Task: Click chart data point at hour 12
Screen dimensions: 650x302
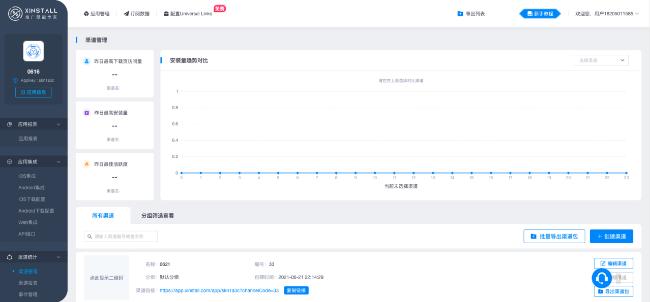Action: click(413, 173)
